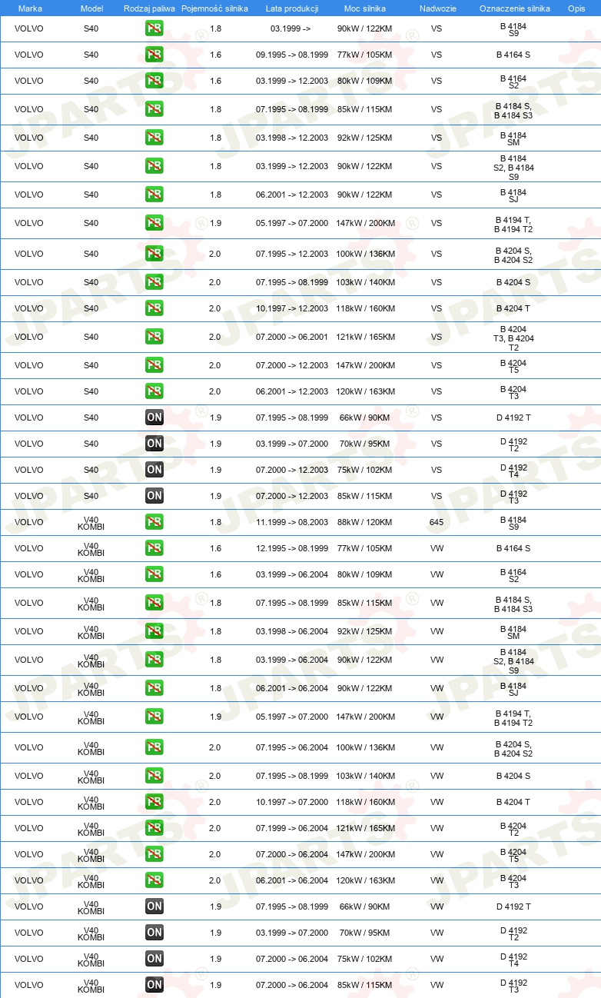
Task: Select engine code D 4192 T for V40 KOMBI
Action: [513, 907]
